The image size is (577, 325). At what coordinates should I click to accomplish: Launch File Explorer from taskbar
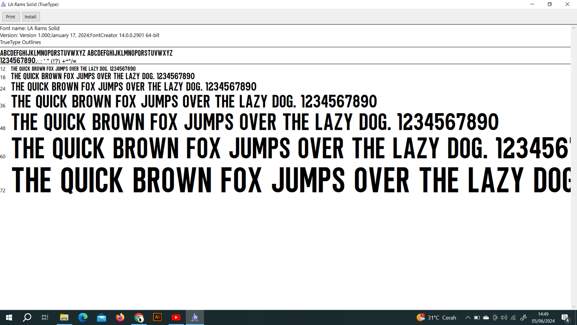click(x=64, y=317)
